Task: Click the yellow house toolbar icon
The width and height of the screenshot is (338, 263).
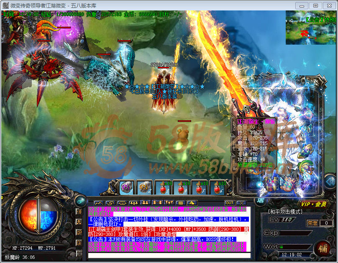Action: pos(192,203)
